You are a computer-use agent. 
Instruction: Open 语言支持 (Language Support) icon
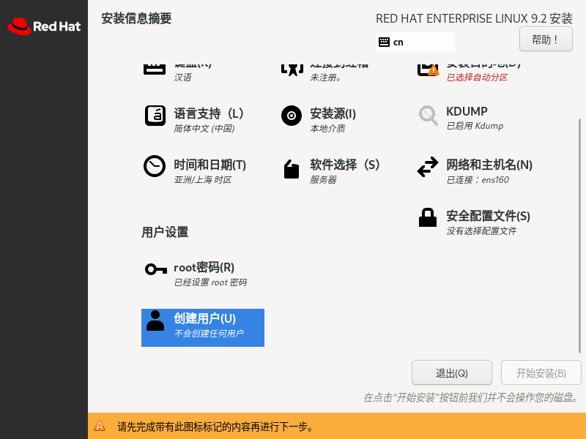coord(154,116)
